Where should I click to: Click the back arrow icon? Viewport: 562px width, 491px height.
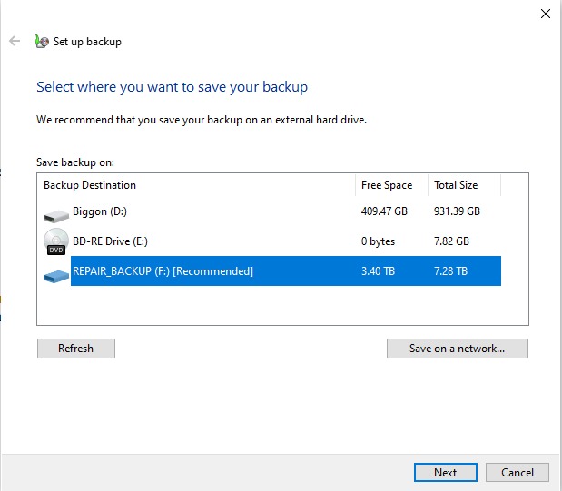click(x=15, y=41)
